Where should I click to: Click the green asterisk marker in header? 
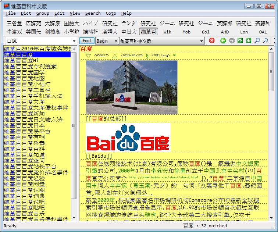(174, 55)
